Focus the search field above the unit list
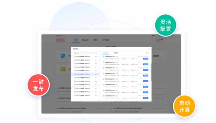Screen dimensions: 216x123 (85, 53)
